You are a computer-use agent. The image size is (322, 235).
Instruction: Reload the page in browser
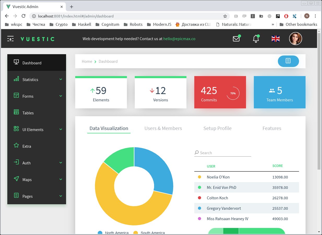24,16
